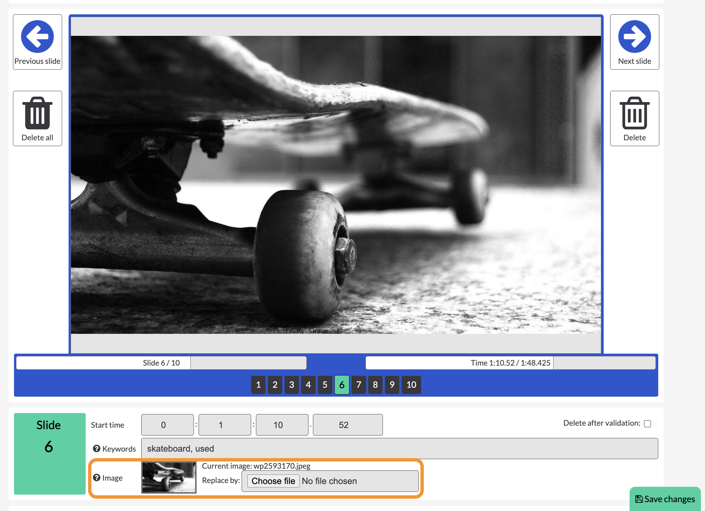Click the large skateboard slide preview image
The image size is (705, 511).
(336, 185)
